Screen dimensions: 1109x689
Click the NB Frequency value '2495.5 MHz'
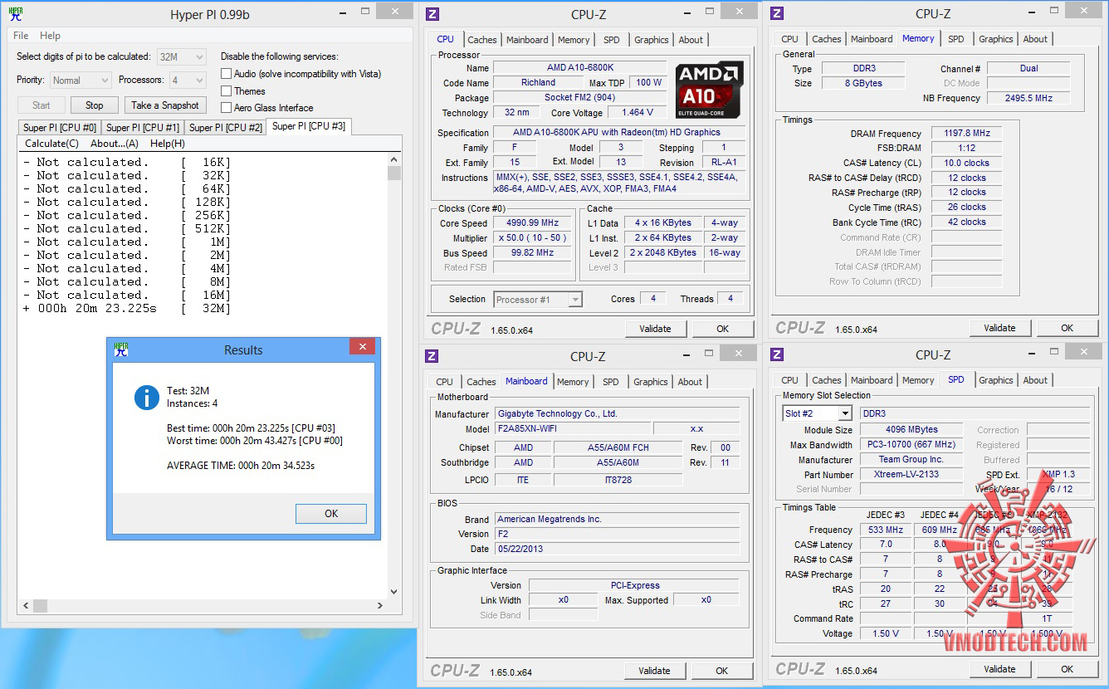[1028, 98]
